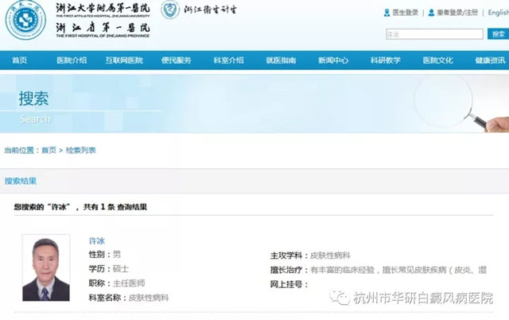
Task: Click 皮肤性病科 next to 主攻学科
Action: pyautogui.click(x=330, y=256)
